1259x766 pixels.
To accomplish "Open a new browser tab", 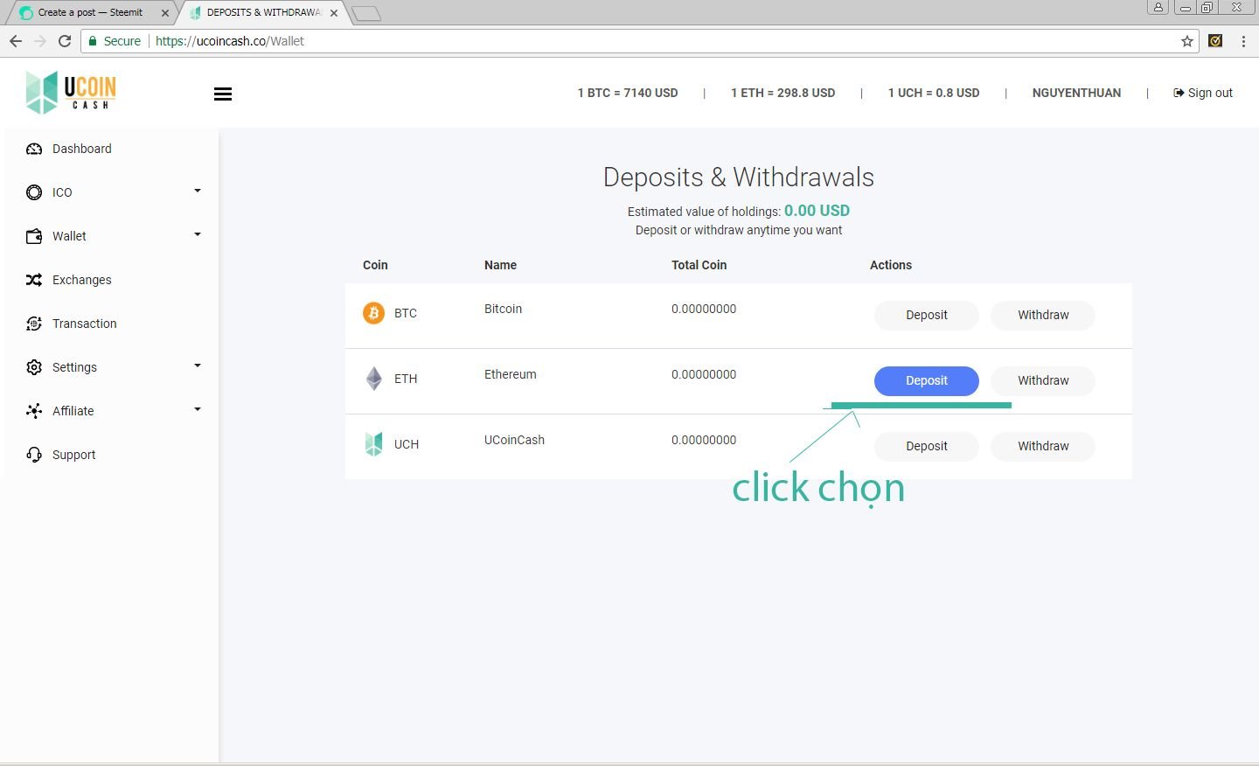I will 366,14.
